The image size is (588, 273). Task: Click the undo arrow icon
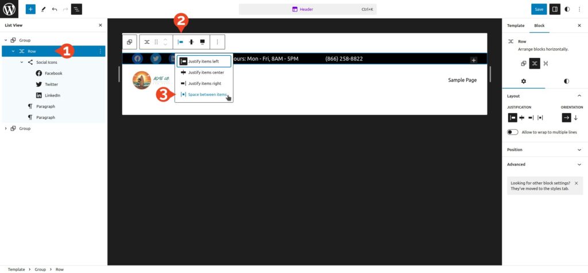[x=54, y=9]
